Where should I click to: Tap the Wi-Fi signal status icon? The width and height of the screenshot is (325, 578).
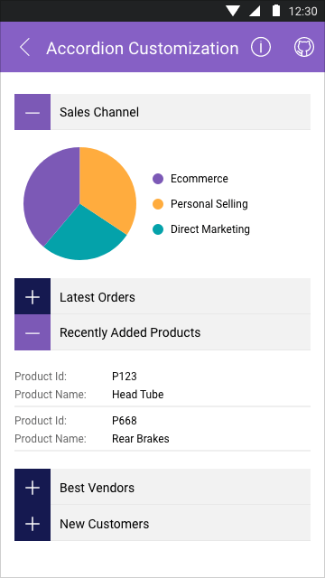click(x=233, y=11)
